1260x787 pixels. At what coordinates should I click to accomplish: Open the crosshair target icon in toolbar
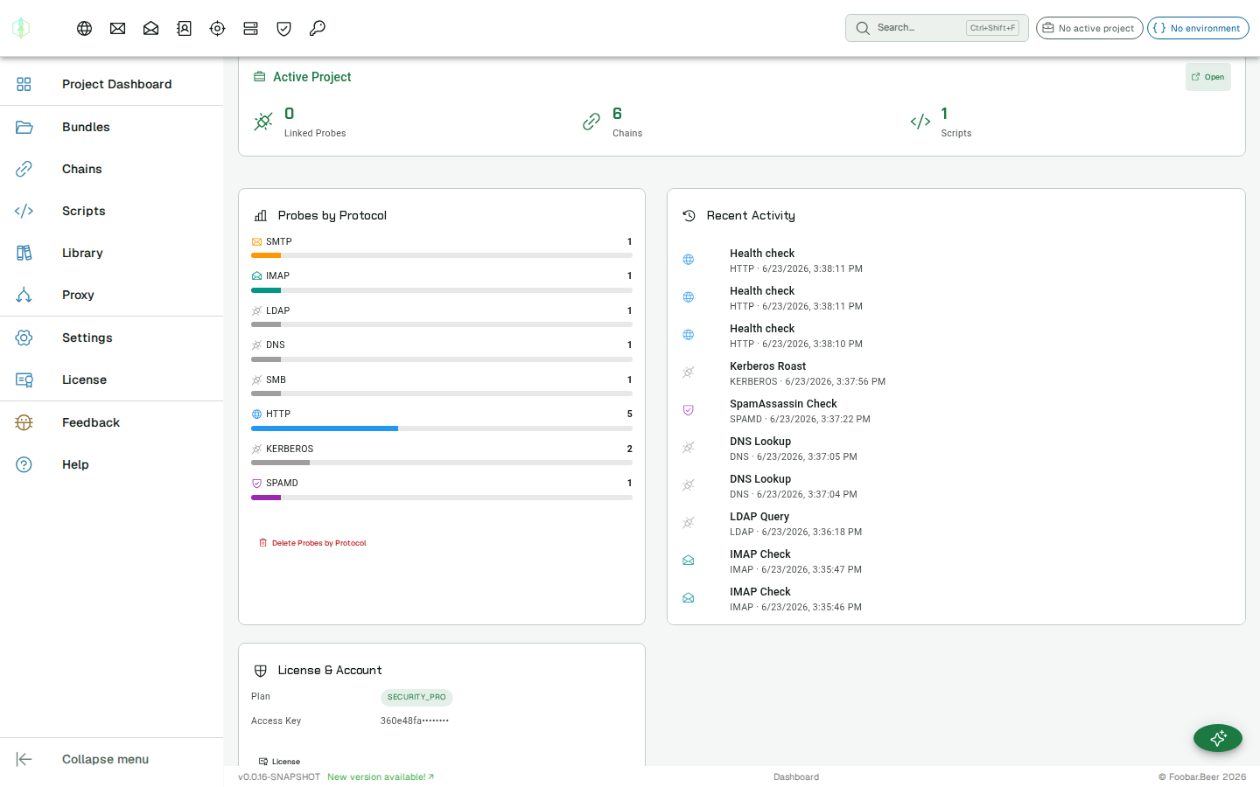click(218, 29)
